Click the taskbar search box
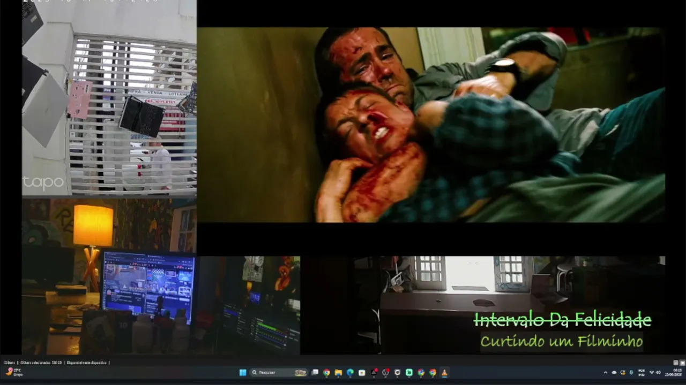 [279, 373]
